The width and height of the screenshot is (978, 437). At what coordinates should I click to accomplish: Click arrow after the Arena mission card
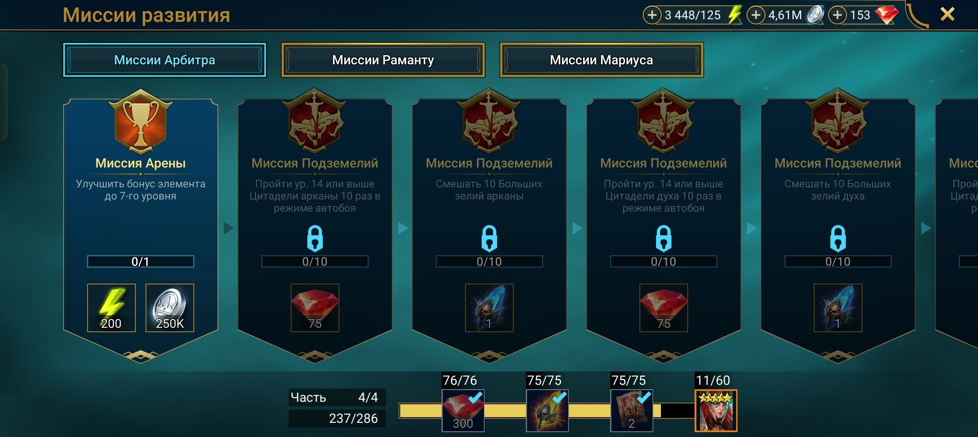tap(229, 228)
